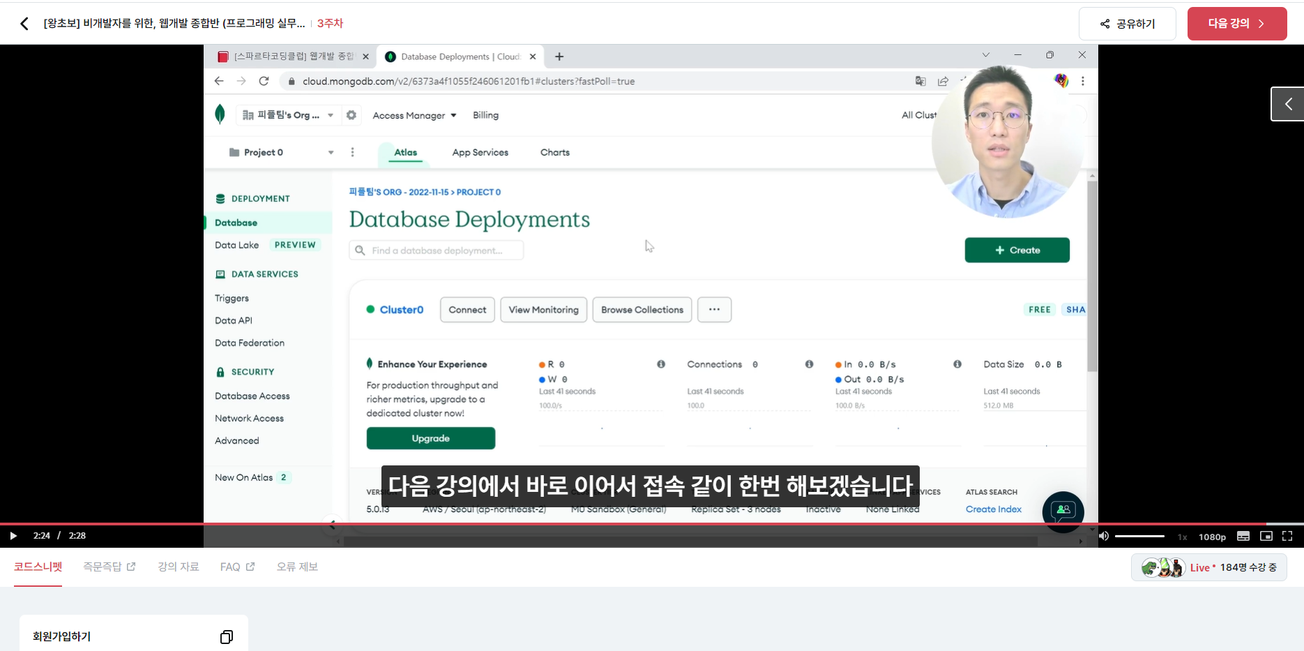1304x651 pixels.
Task: Open organization settings gear icon
Action: (x=351, y=115)
